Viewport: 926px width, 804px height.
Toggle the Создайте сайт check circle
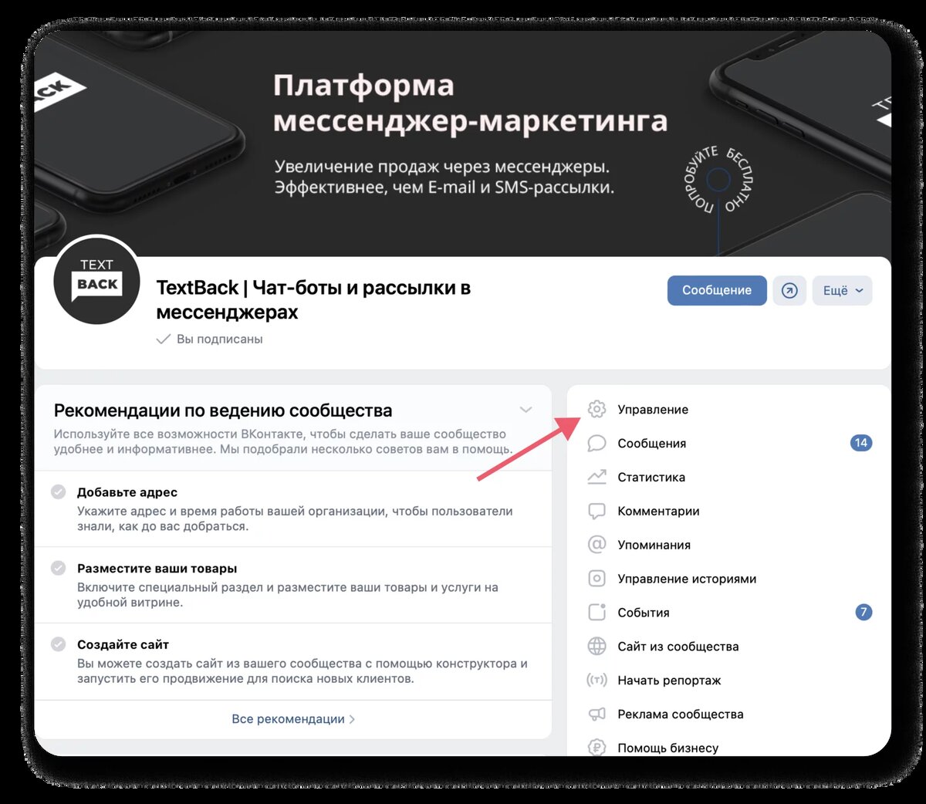(59, 644)
